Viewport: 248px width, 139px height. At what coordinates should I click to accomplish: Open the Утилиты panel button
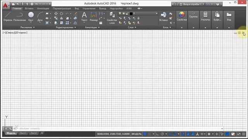click(205, 20)
